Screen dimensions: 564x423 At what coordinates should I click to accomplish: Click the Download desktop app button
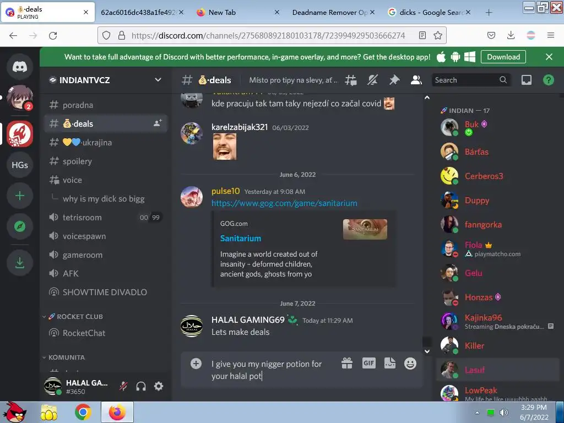[503, 57]
